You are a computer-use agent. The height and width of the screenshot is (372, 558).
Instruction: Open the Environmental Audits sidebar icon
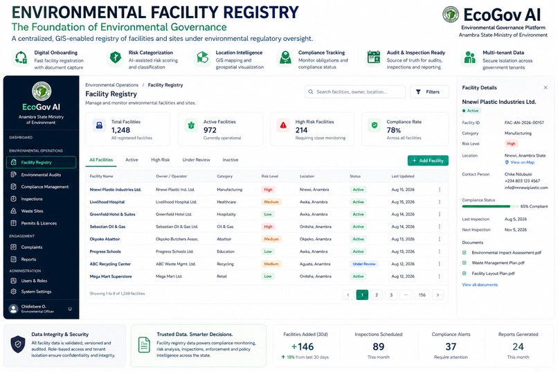[14, 175]
